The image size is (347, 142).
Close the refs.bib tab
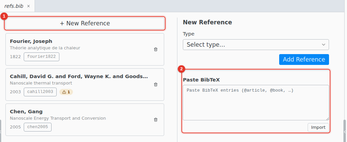(x=28, y=6)
